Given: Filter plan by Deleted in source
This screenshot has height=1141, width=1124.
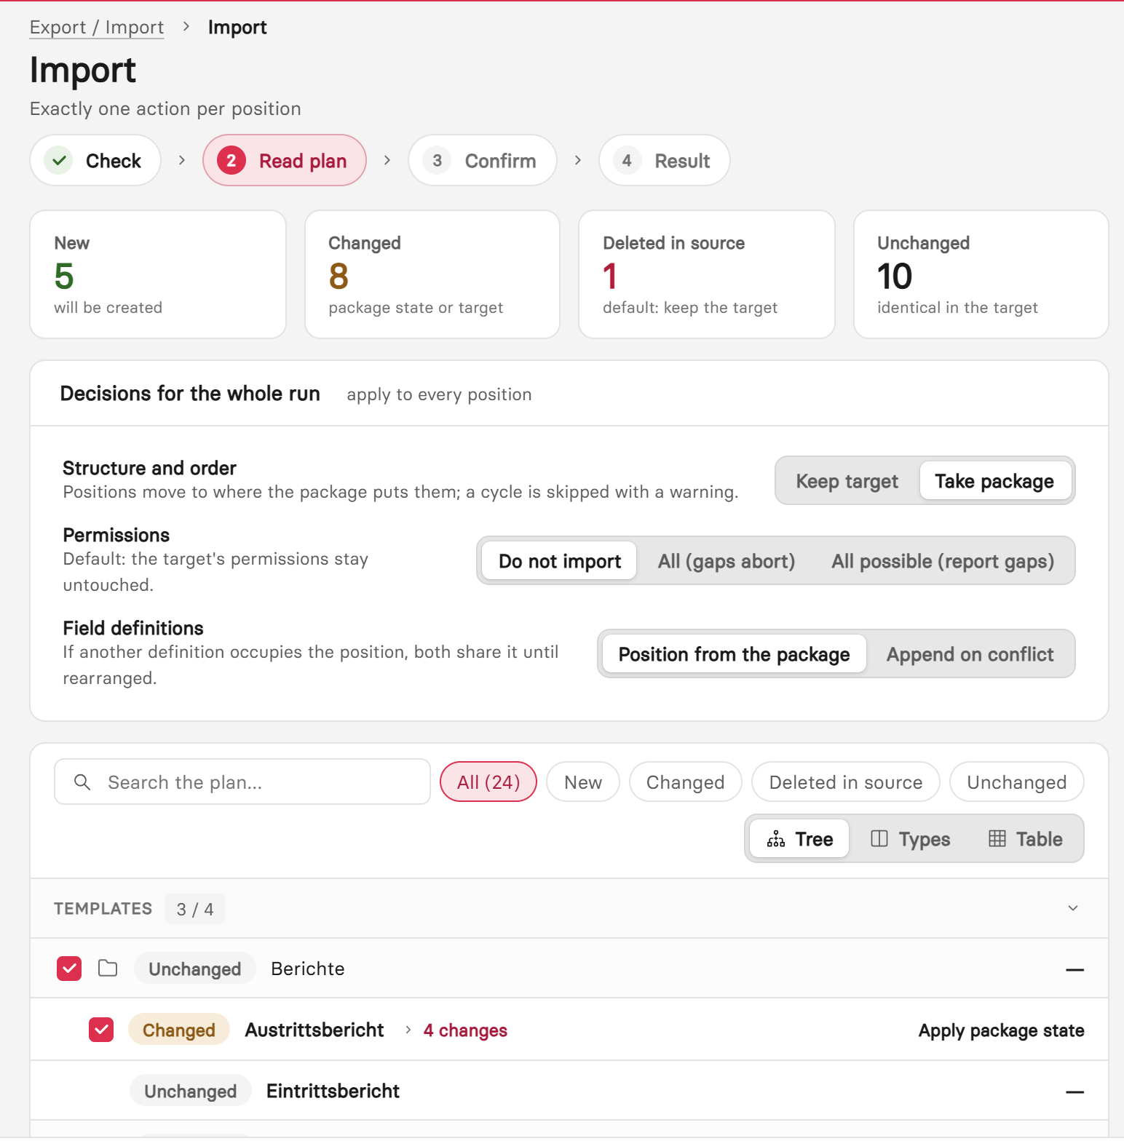Looking at the screenshot, I should [x=846, y=782].
